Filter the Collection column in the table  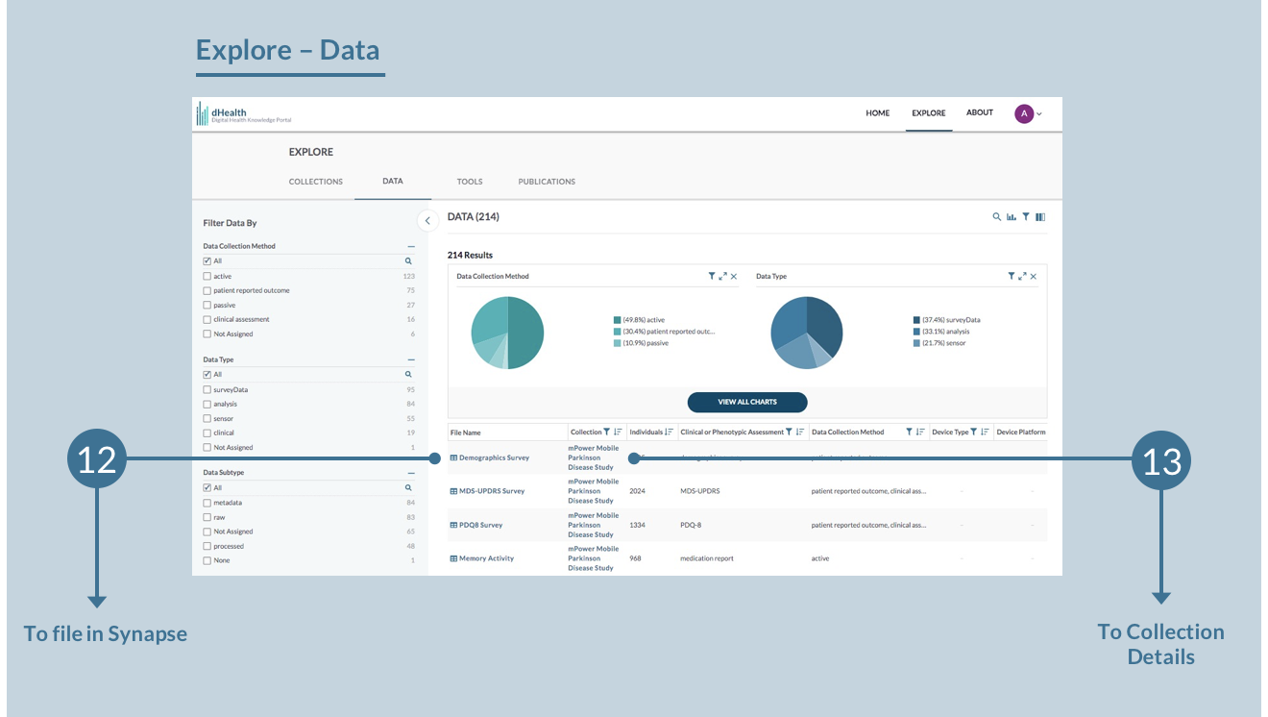(x=606, y=433)
